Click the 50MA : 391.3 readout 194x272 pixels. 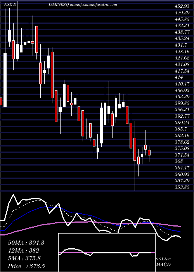point(26,243)
